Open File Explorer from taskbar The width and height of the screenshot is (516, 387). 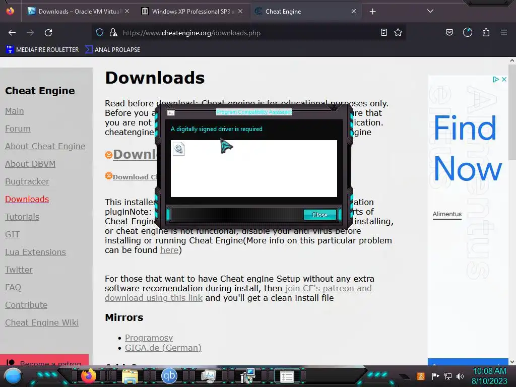pos(130,377)
